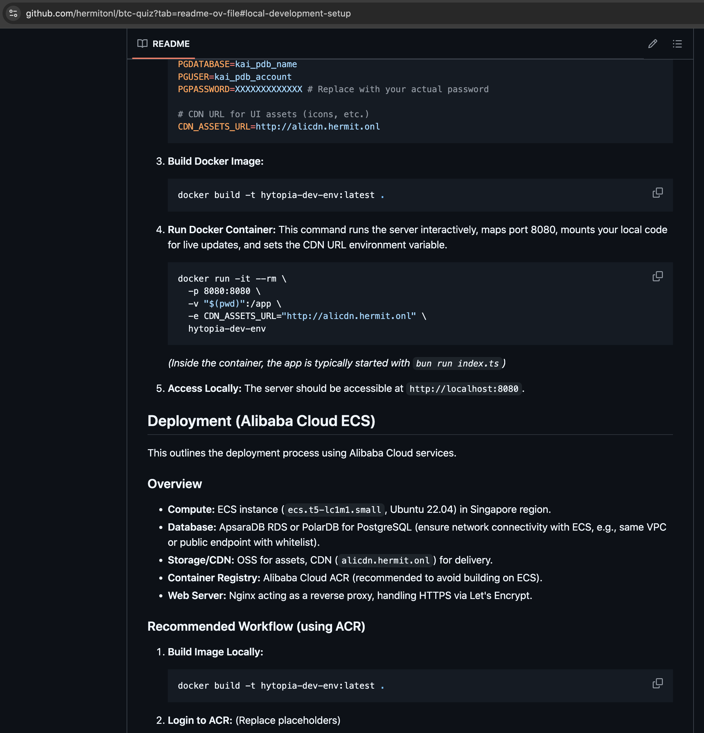The image size is (704, 733).
Task: Click the CDN_ASSETS_URL=http://alicdn.hermit.onl env line
Action: point(279,127)
